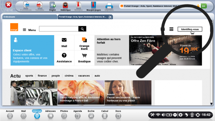Click the green OK button

(x=204, y=6)
